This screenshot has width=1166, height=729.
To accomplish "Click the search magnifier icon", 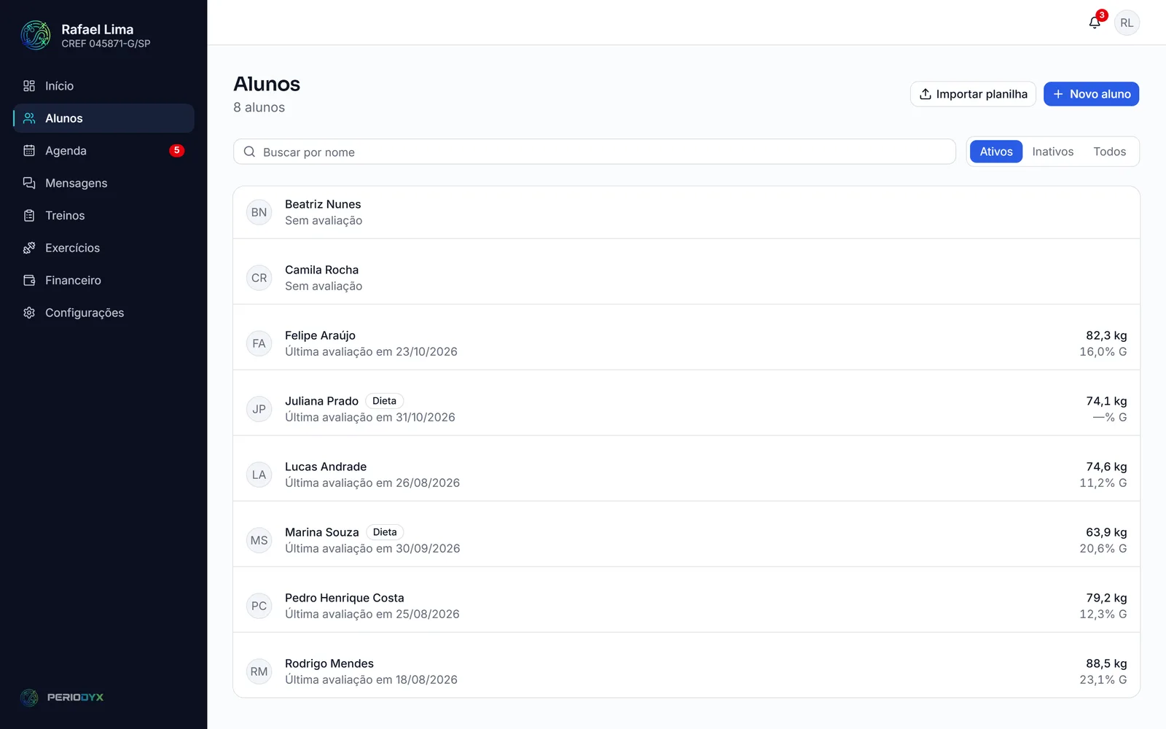I will tap(249, 152).
